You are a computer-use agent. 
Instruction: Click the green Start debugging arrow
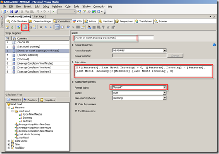[x=53, y=11]
